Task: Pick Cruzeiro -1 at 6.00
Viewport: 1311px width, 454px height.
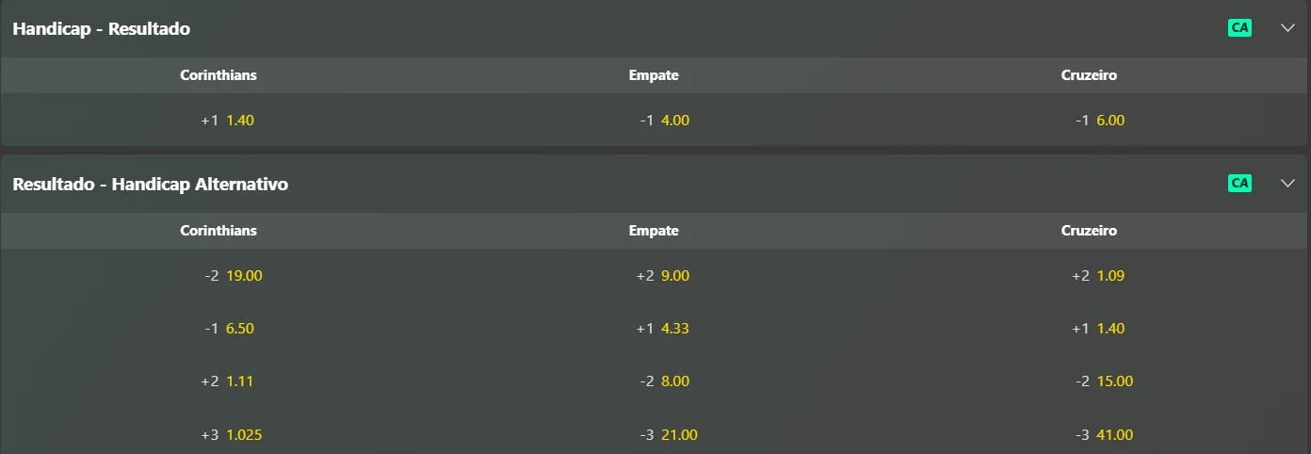Action: (x=1100, y=121)
